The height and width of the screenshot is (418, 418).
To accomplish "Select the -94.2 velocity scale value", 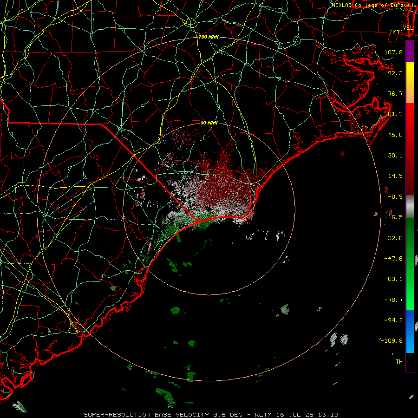I will tap(393, 320).
